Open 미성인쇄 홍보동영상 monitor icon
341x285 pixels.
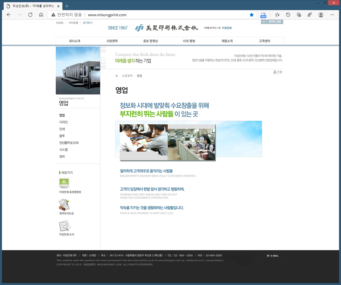click(64, 183)
